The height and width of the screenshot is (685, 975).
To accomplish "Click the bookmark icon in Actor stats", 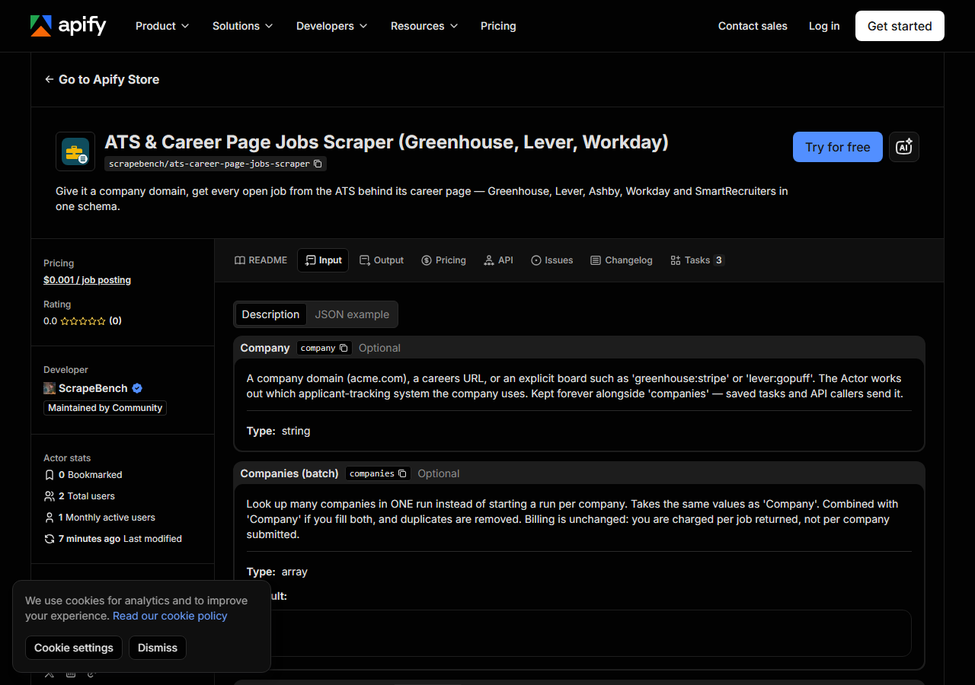I will (50, 475).
